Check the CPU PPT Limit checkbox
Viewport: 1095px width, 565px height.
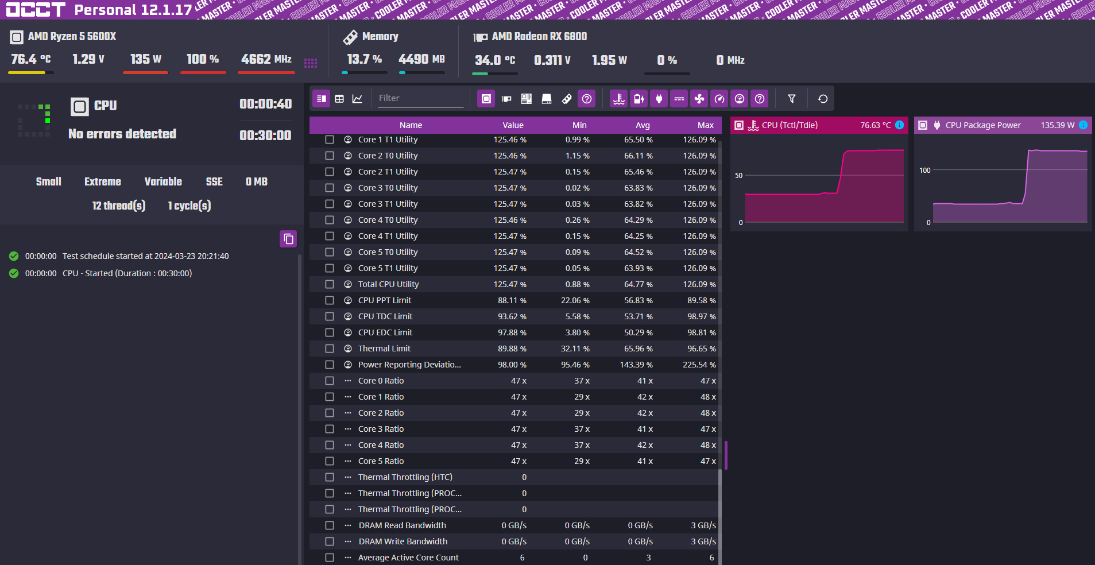point(330,300)
